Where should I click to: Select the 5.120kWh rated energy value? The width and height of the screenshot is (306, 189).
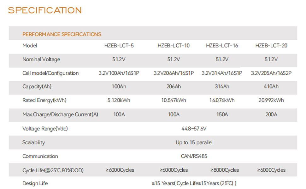coord(119,100)
